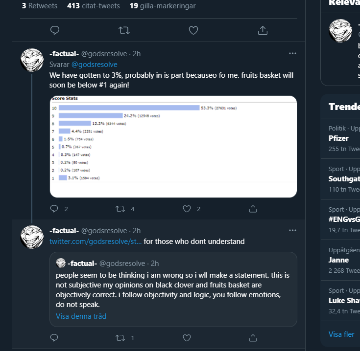Open more options on score stats tweet

(292, 53)
